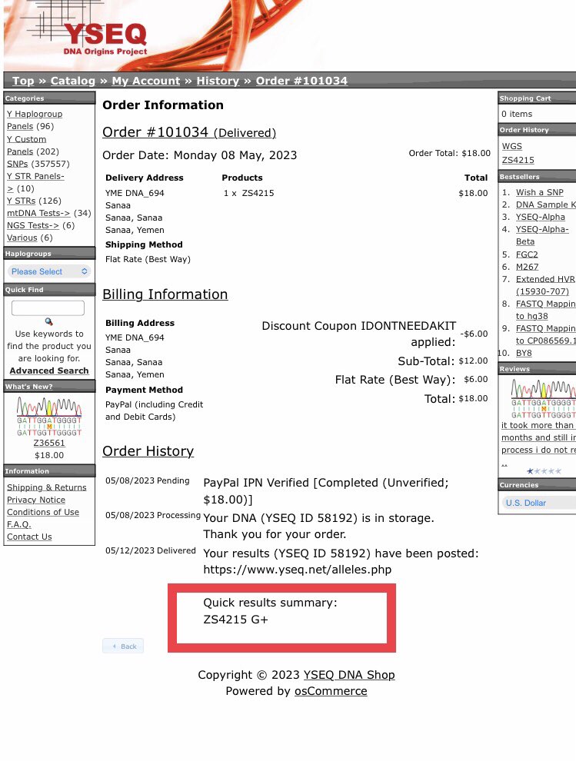Viewport: 576px width, 761px height.
Task: Open the Extended HVR bestseller link
Action: pos(545,285)
